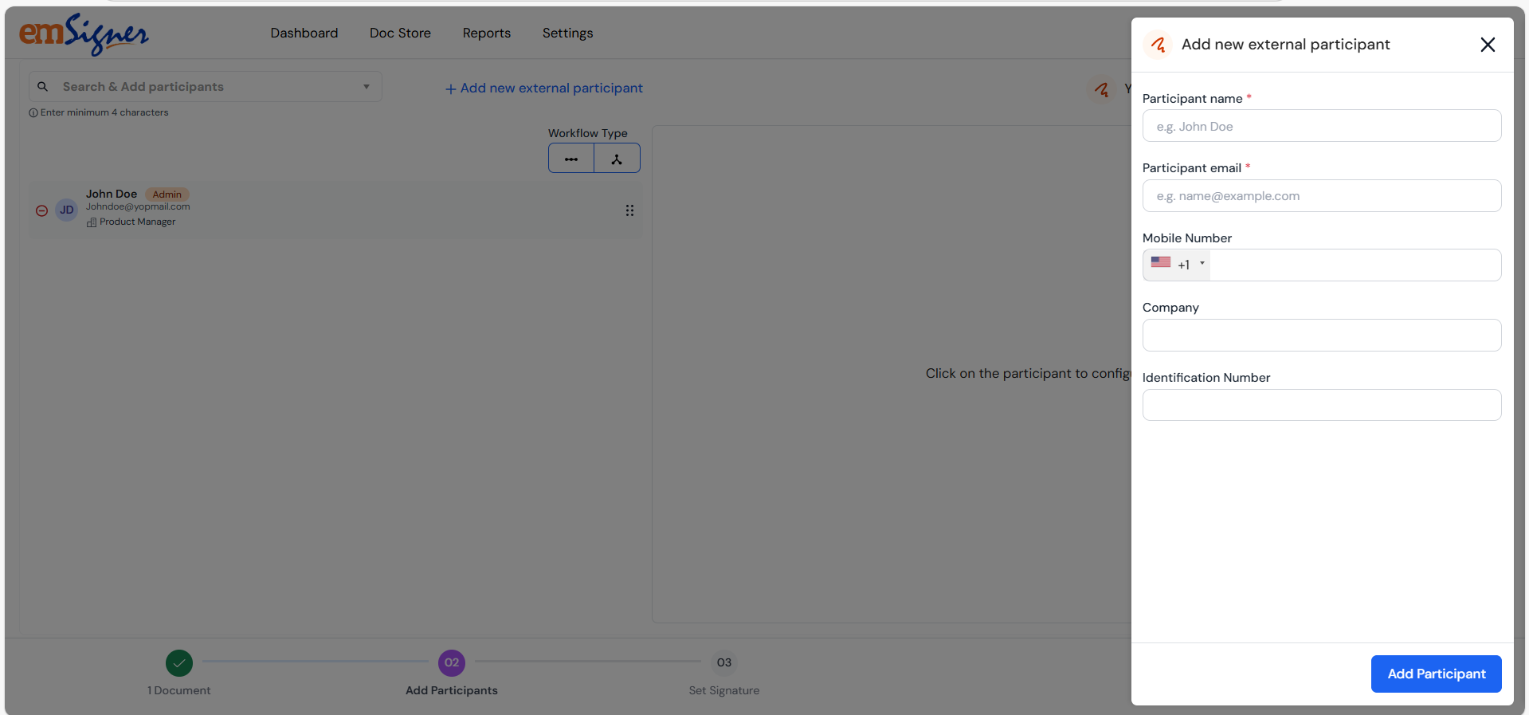Open the Dashboard menu
The width and height of the screenshot is (1529, 715).
(304, 33)
